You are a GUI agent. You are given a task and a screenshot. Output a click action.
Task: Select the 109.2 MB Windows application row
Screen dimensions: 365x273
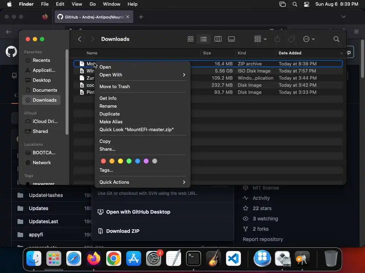(208, 78)
